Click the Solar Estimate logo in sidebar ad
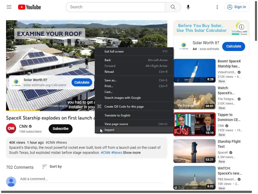This screenshot has width=258, height=194. 184,46
